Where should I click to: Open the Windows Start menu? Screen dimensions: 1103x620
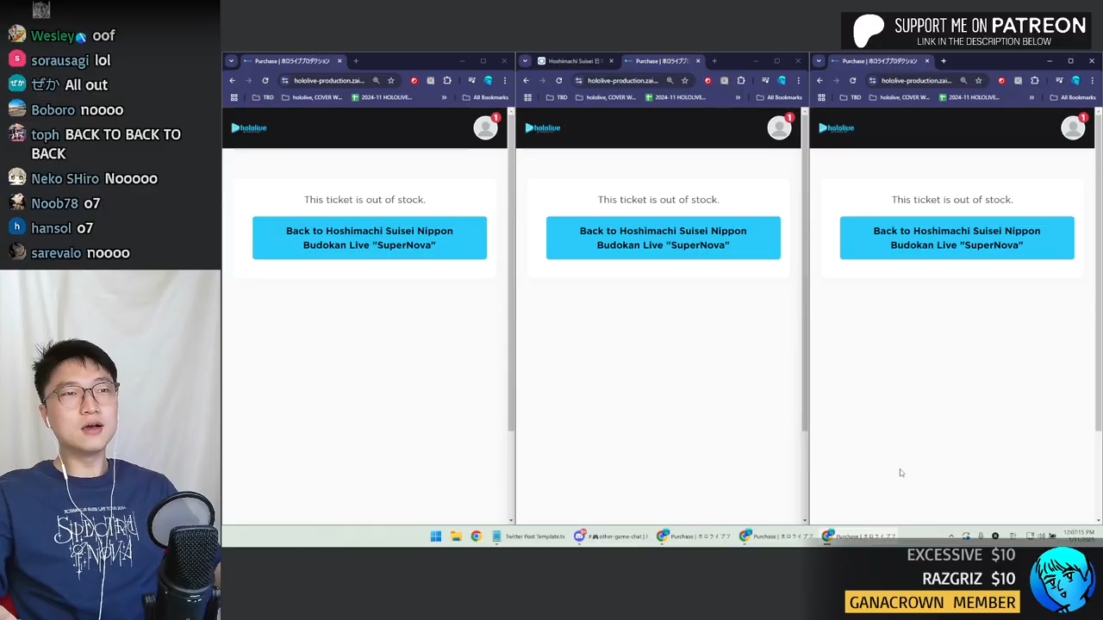tap(436, 536)
